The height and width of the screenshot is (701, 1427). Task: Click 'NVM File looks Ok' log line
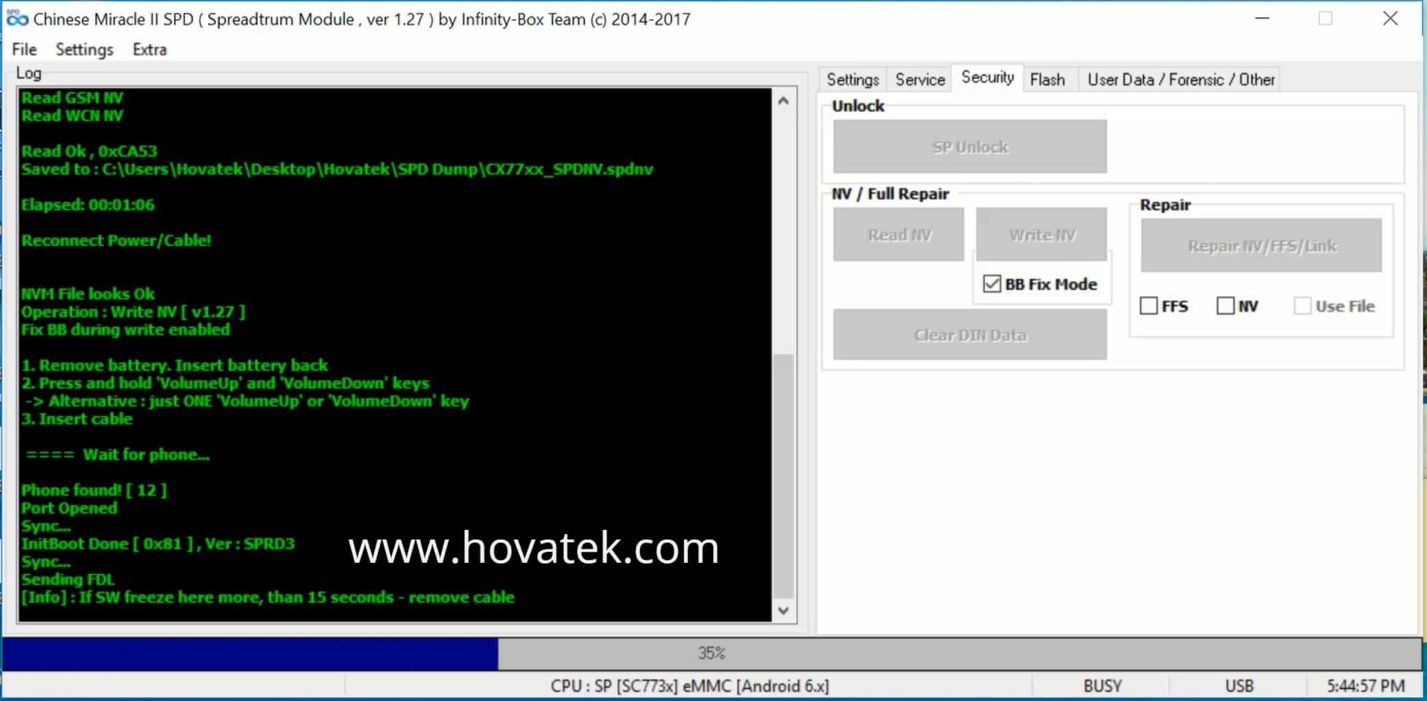click(88, 294)
